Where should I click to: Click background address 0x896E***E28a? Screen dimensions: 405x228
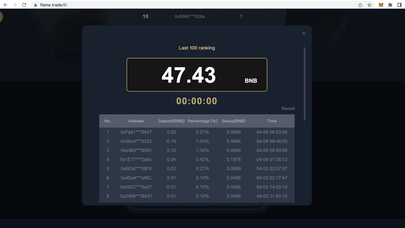click(x=190, y=16)
